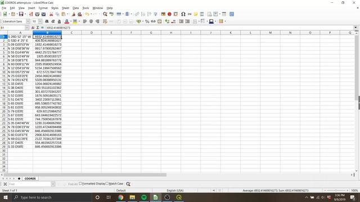Click the Find text field
360x202 pixels.
30,184
